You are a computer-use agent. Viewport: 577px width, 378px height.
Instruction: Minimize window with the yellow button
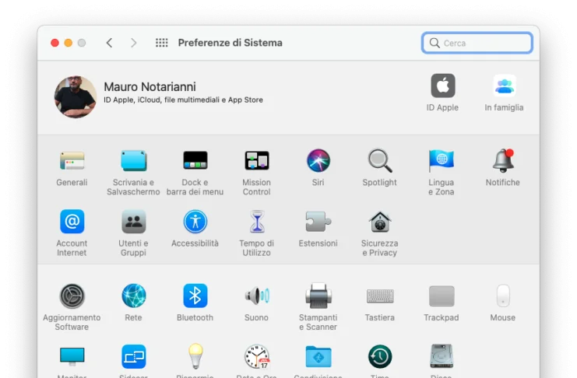tap(68, 43)
